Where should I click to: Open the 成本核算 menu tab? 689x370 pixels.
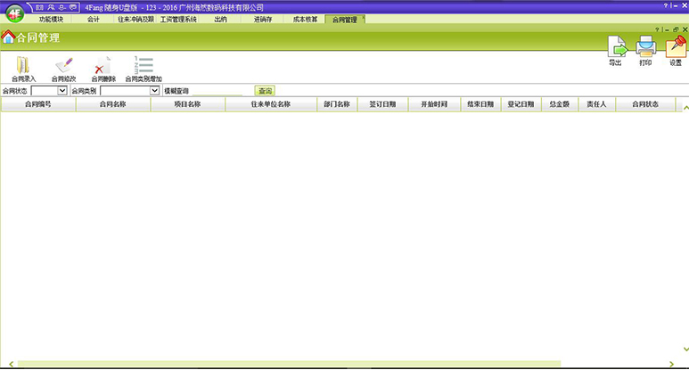tap(305, 19)
